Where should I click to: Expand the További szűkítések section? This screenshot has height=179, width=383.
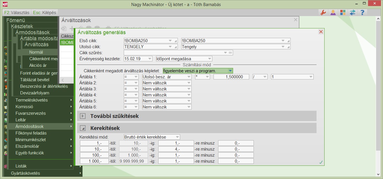(x=83, y=116)
